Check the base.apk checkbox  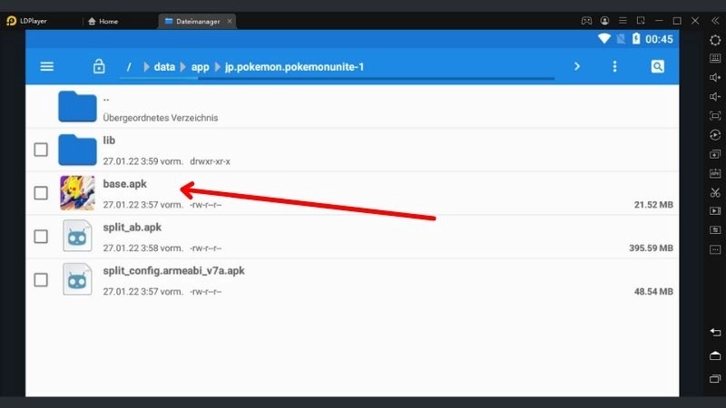[41, 193]
